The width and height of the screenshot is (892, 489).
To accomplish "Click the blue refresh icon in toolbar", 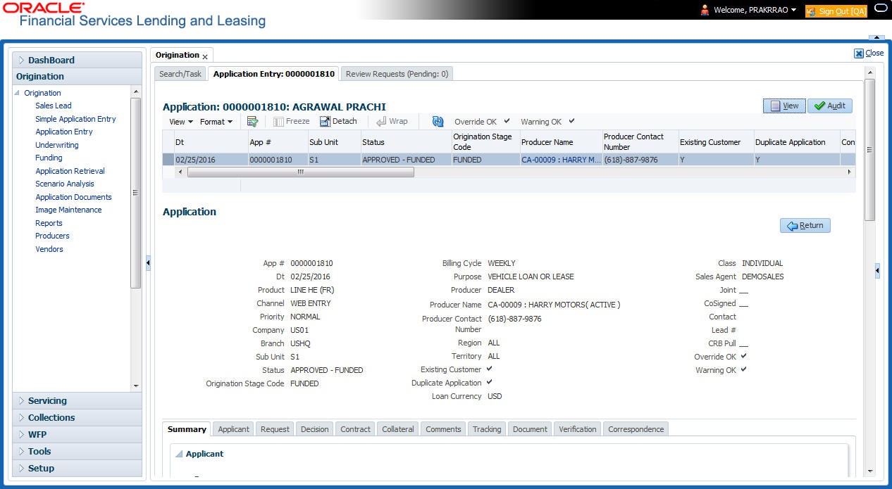I will pos(438,121).
